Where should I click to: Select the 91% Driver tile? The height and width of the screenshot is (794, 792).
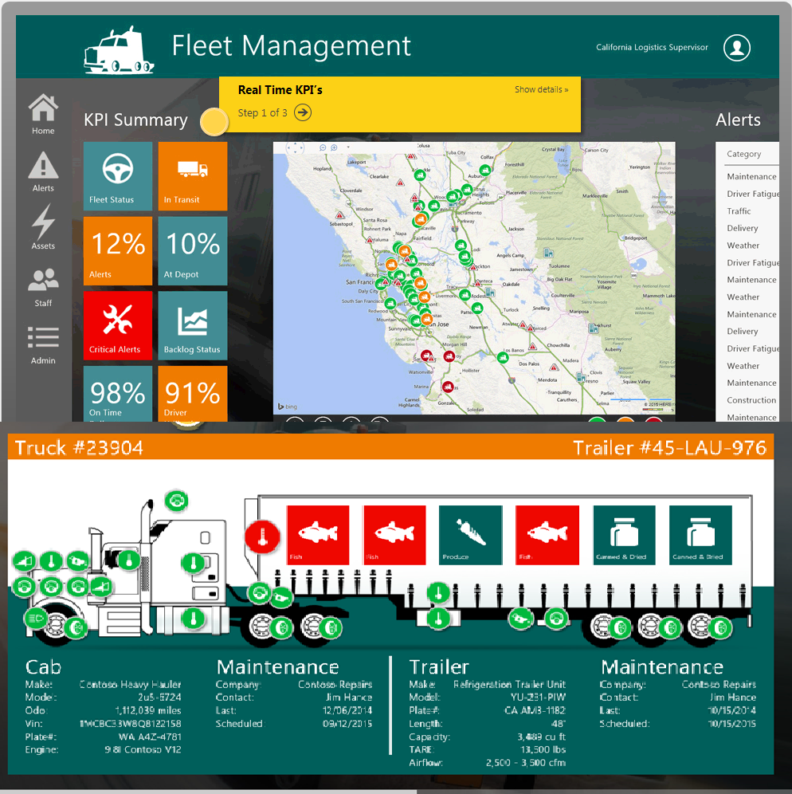coord(192,394)
